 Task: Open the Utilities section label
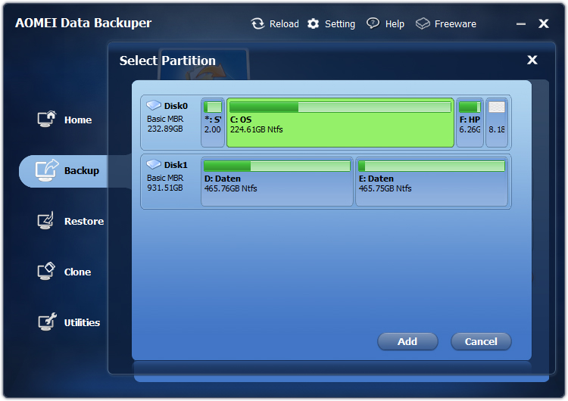82,323
